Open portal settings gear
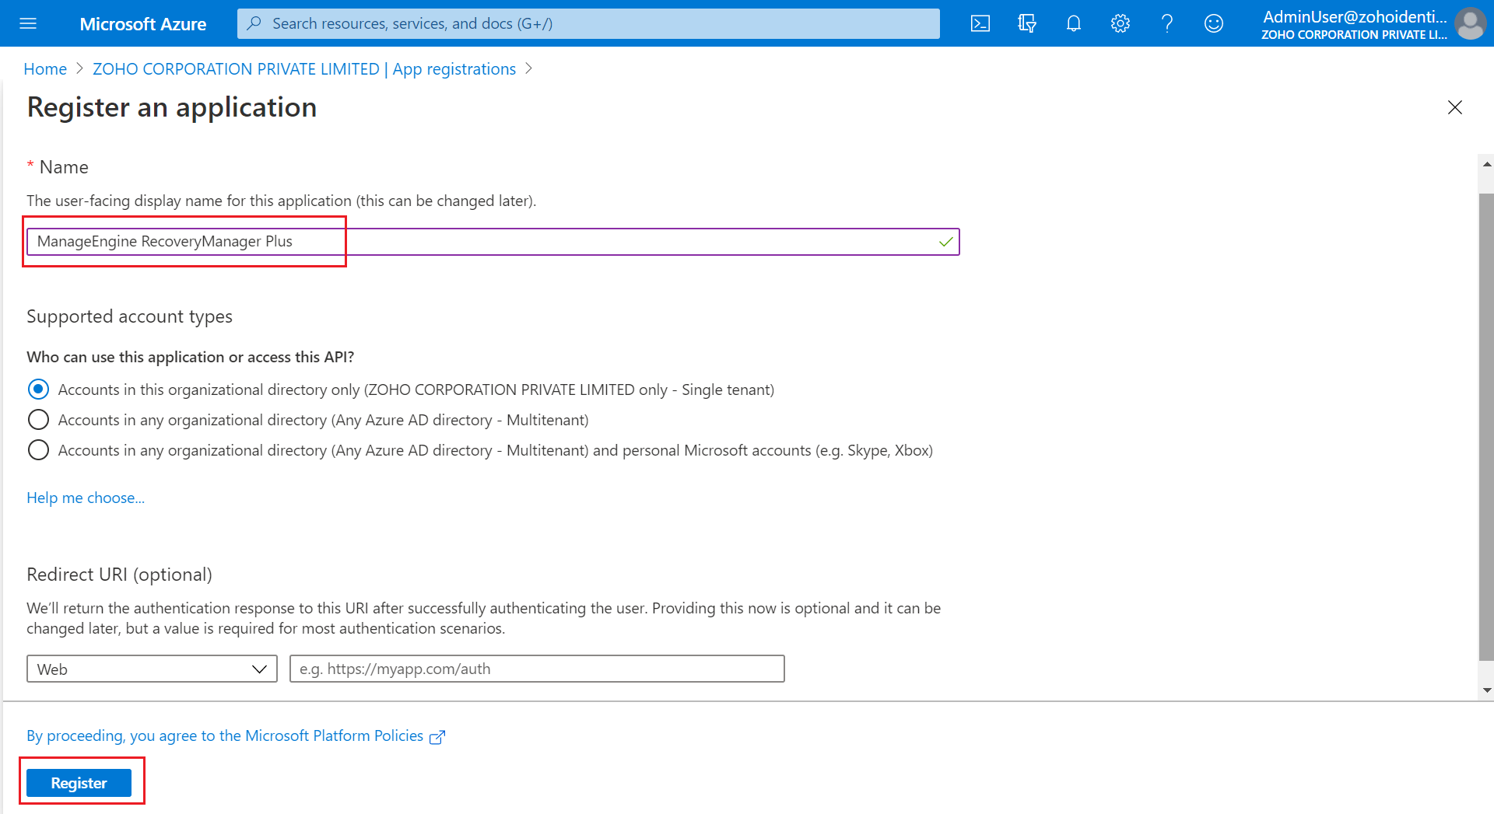1494x814 pixels. 1120,23
